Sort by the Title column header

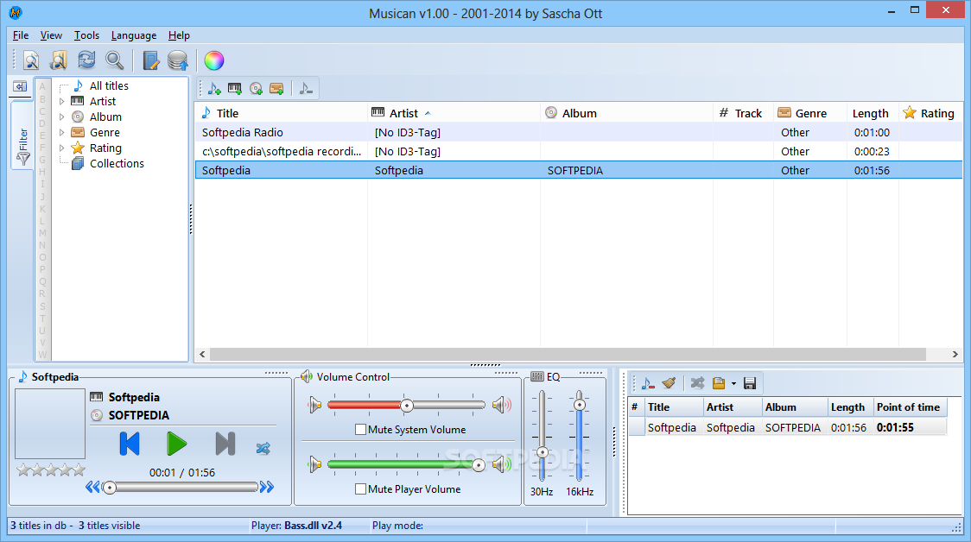282,113
